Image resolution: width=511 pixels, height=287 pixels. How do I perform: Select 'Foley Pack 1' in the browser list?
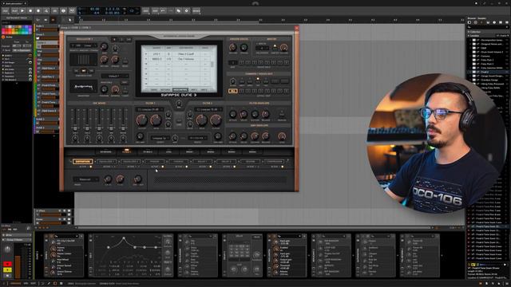click(487, 60)
